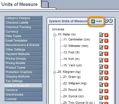The height and width of the screenshot is (104, 119).
Task: Open Category Designs settings
Action: (x=23, y=18)
